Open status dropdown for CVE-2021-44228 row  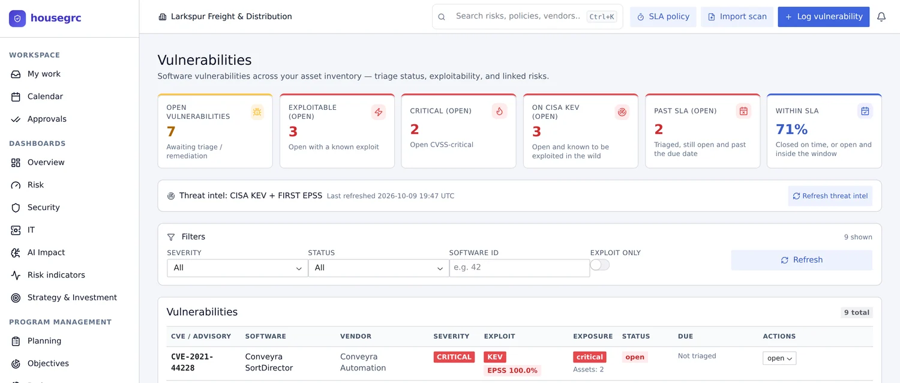779,358
